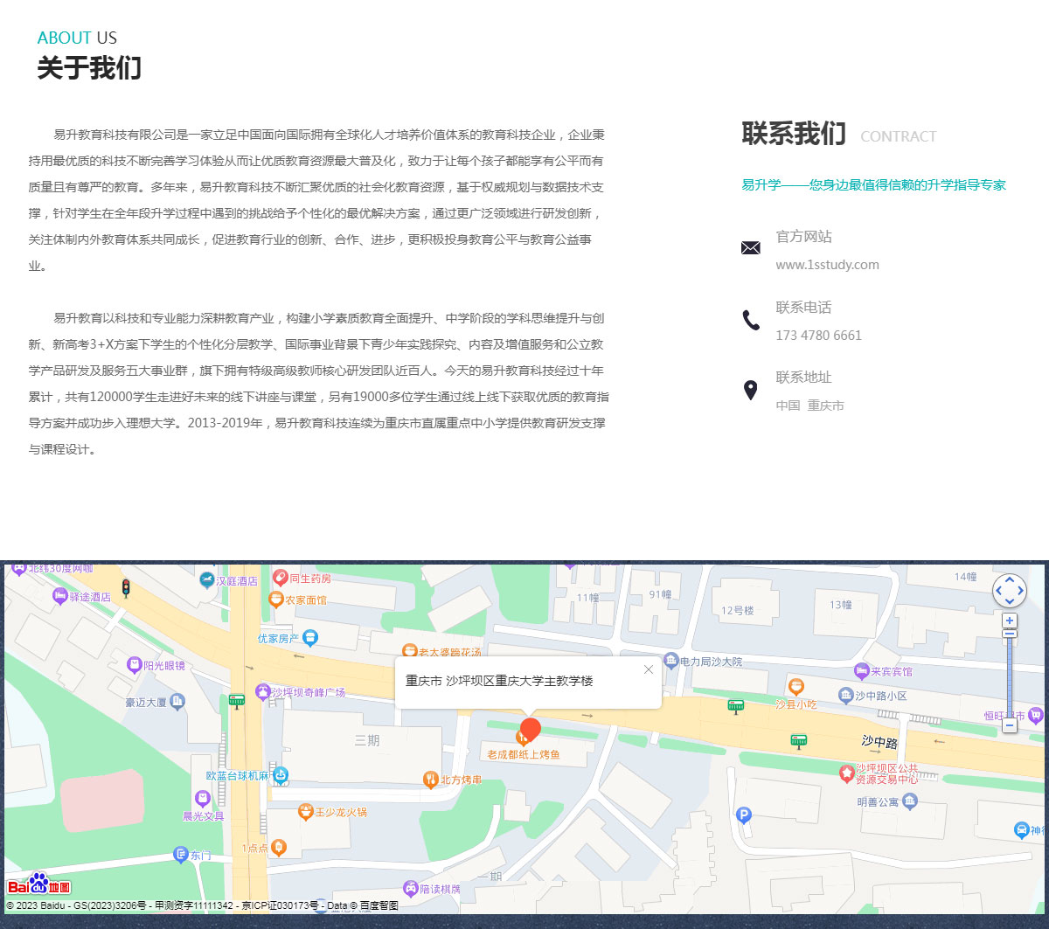Screen dimensions: 1049x929
Task: Zoom out with the bottom minus button
Action: [1010, 725]
